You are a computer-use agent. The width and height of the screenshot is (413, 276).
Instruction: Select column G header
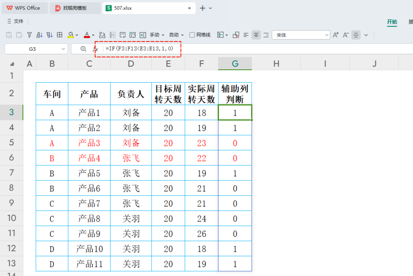coord(235,63)
